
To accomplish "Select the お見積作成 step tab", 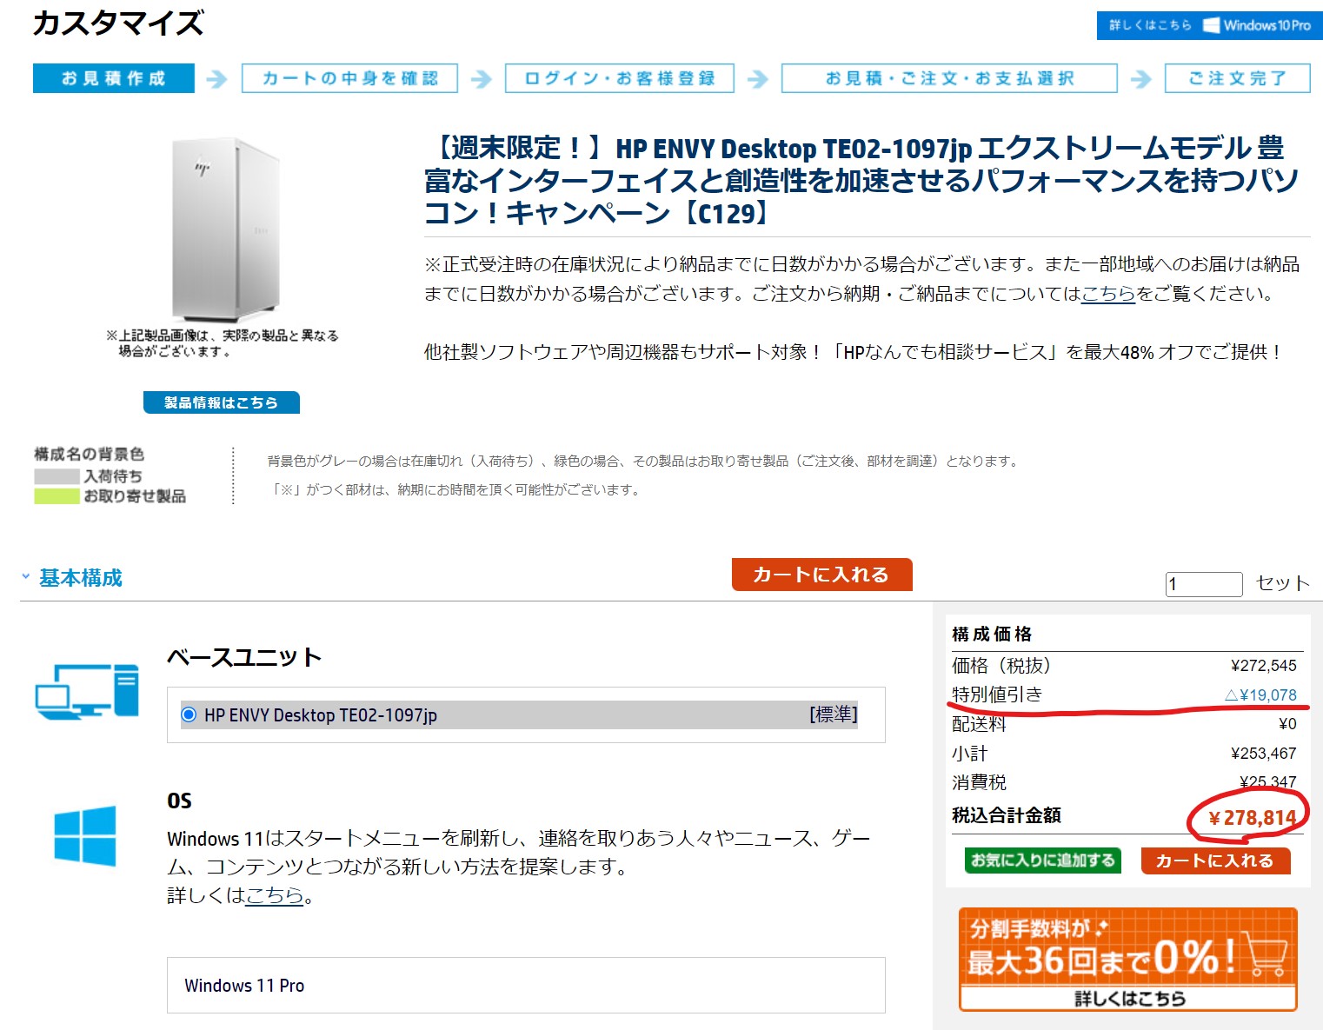I will (x=114, y=78).
